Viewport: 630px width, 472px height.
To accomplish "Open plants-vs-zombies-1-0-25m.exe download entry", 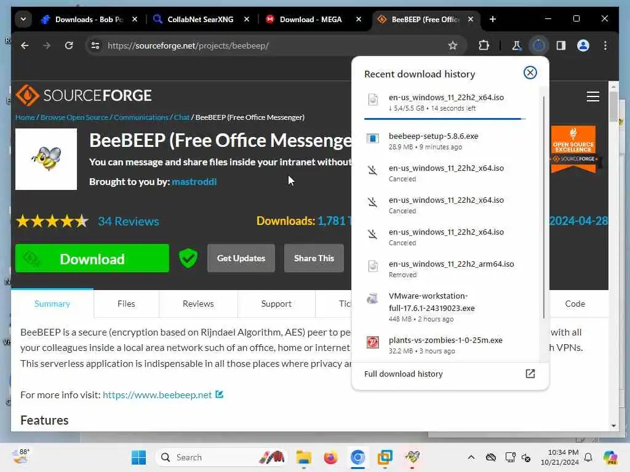I will pos(446,345).
